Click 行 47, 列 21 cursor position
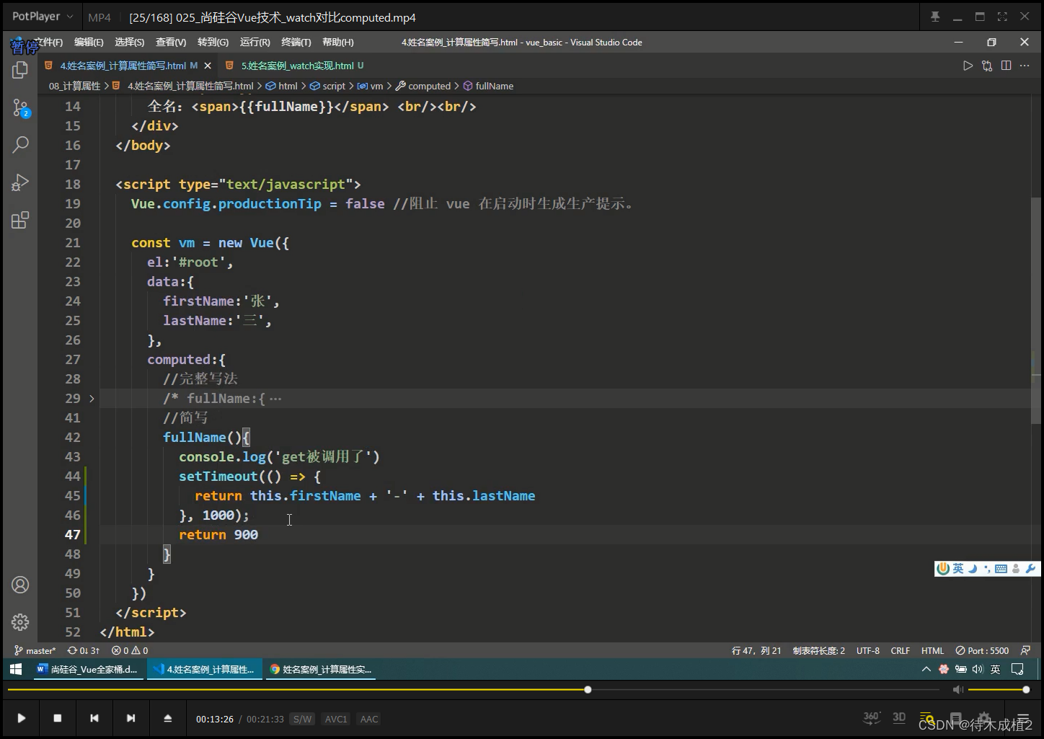Viewport: 1044px width, 739px height. pyautogui.click(x=756, y=650)
